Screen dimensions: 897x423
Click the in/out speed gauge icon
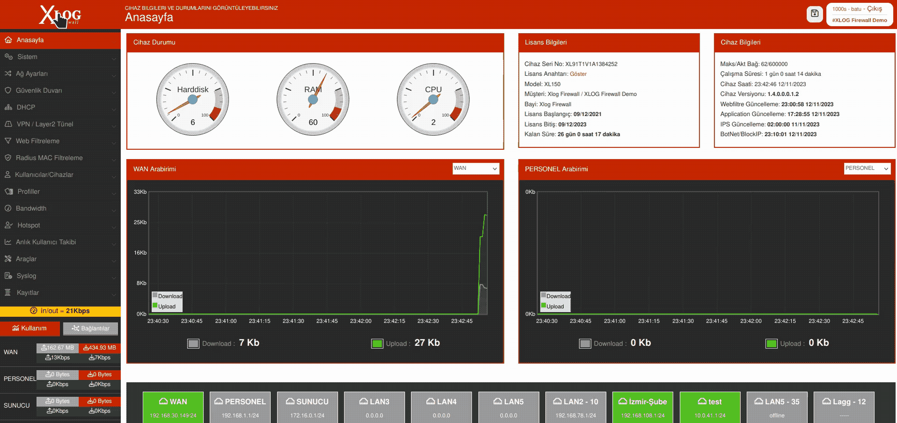[34, 311]
